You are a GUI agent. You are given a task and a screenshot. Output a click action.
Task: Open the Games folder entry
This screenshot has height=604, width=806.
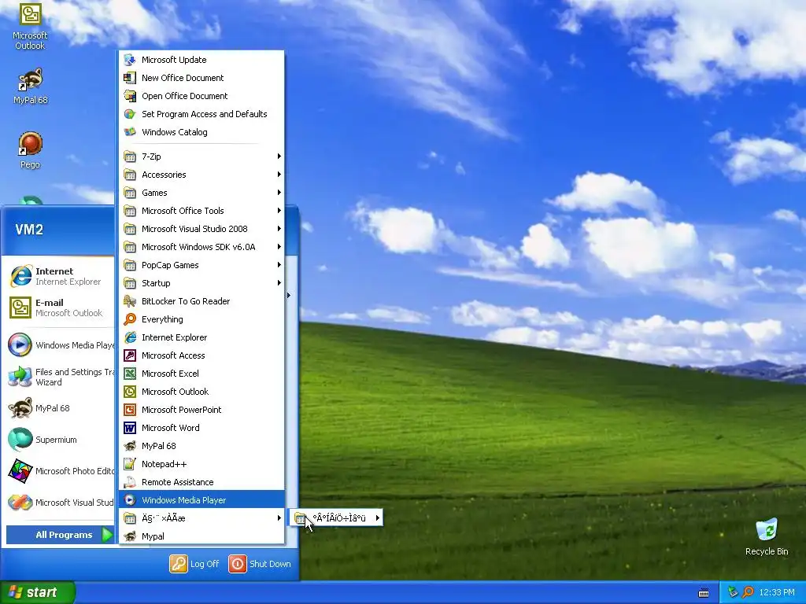[x=202, y=193]
